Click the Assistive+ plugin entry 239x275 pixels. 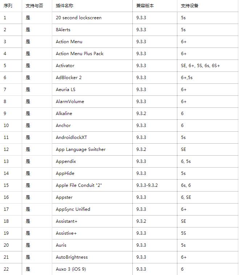point(66,233)
